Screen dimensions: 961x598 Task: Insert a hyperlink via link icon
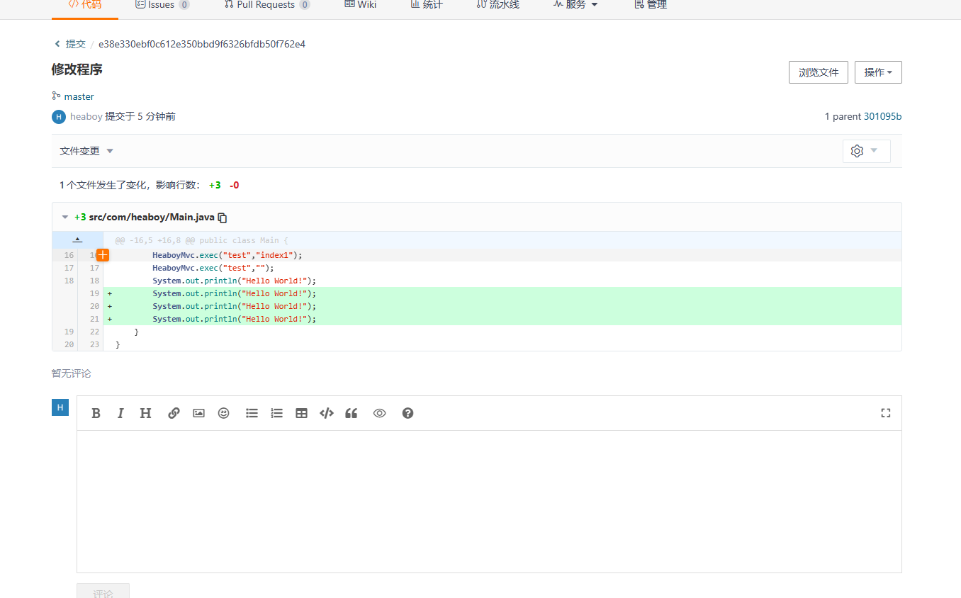click(x=174, y=413)
